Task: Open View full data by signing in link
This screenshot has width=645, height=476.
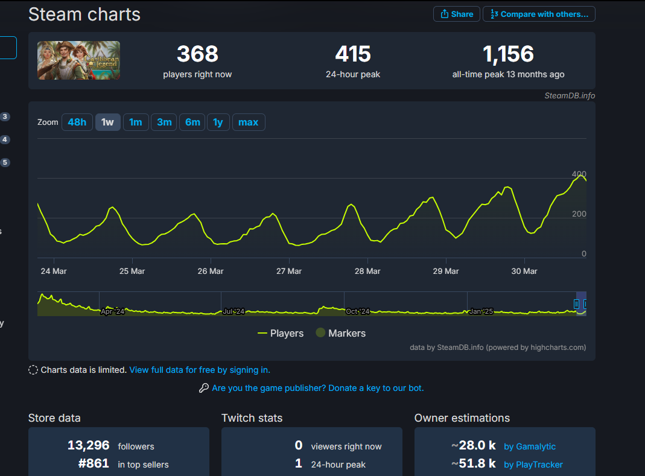Action: [200, 370]
